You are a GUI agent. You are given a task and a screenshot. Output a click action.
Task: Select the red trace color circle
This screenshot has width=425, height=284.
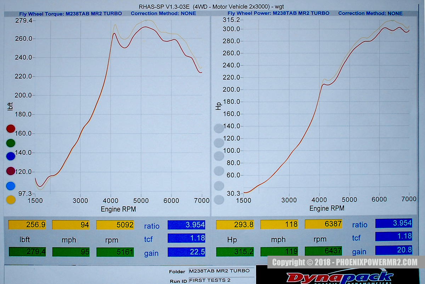(10, 128)
